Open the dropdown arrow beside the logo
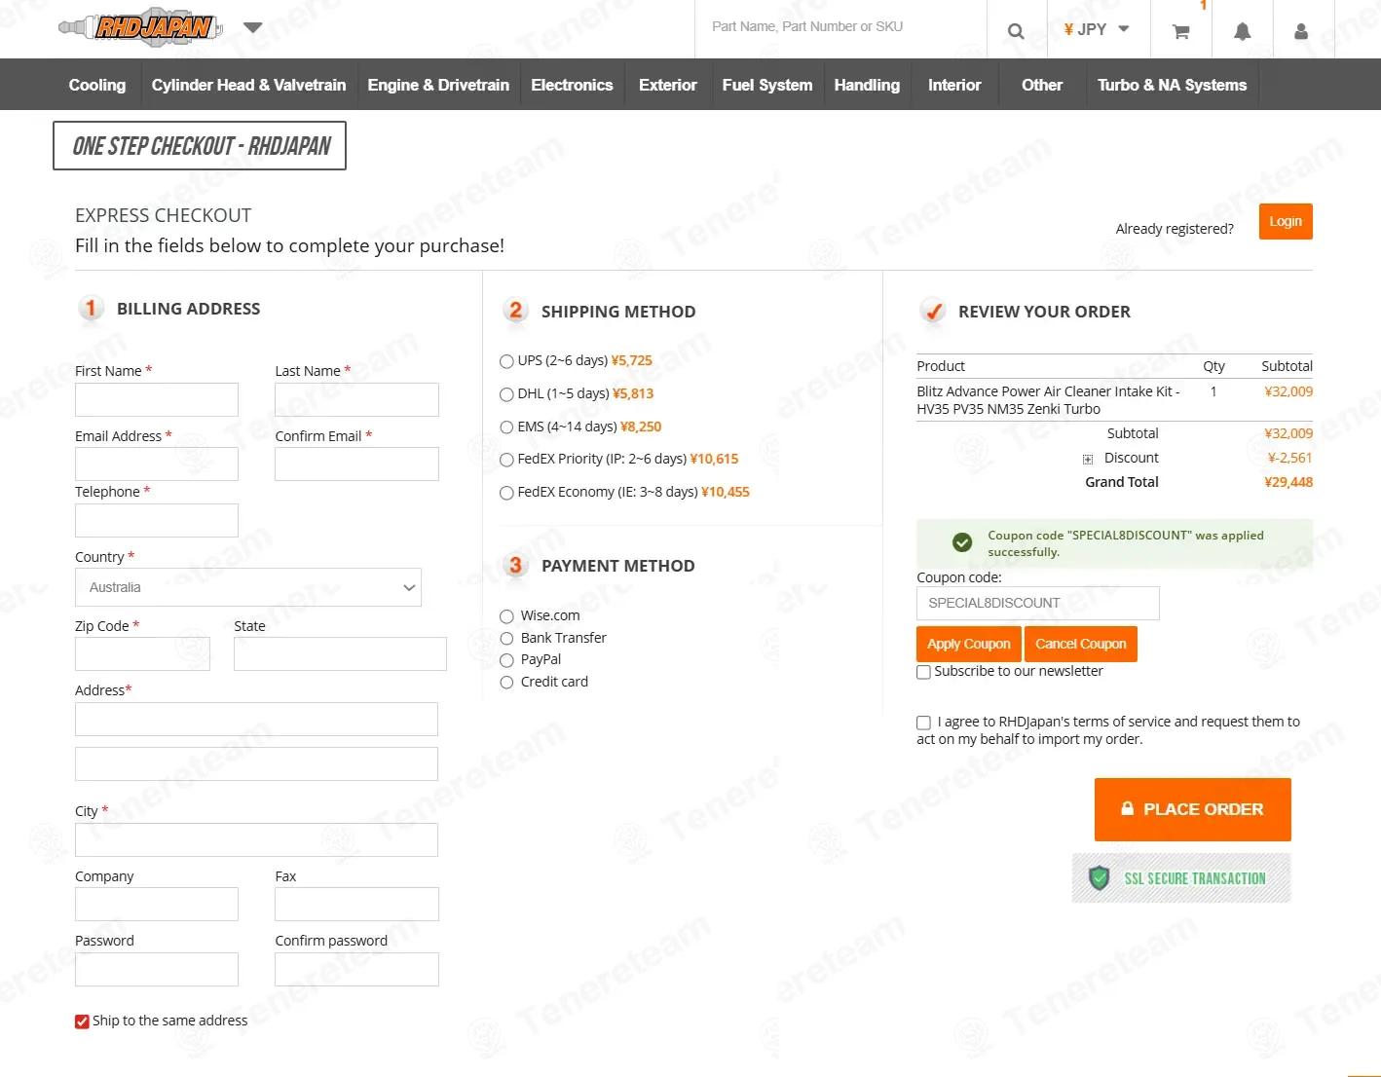This screenshot has height=1077, width=1381. tap(253, 28)
